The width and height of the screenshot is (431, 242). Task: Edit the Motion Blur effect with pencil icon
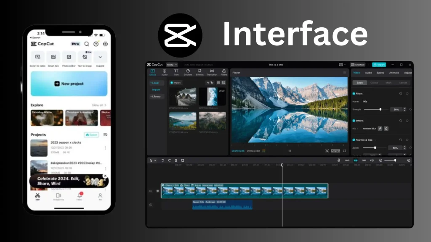(x=380, y=129)
